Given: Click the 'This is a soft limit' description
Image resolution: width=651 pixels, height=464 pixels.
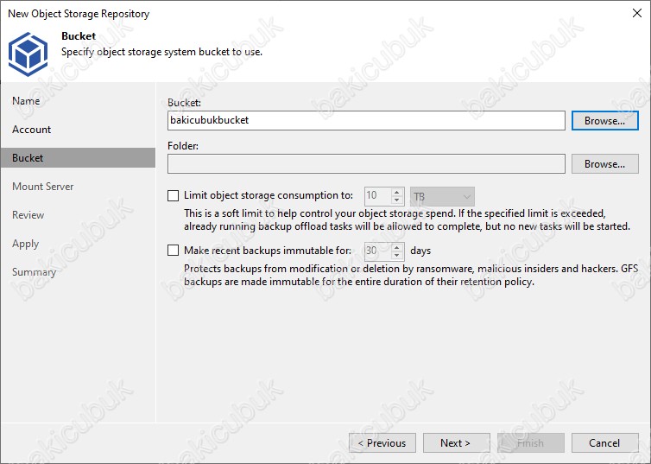Looking at the screenshot, I should (x=407, y=220).
